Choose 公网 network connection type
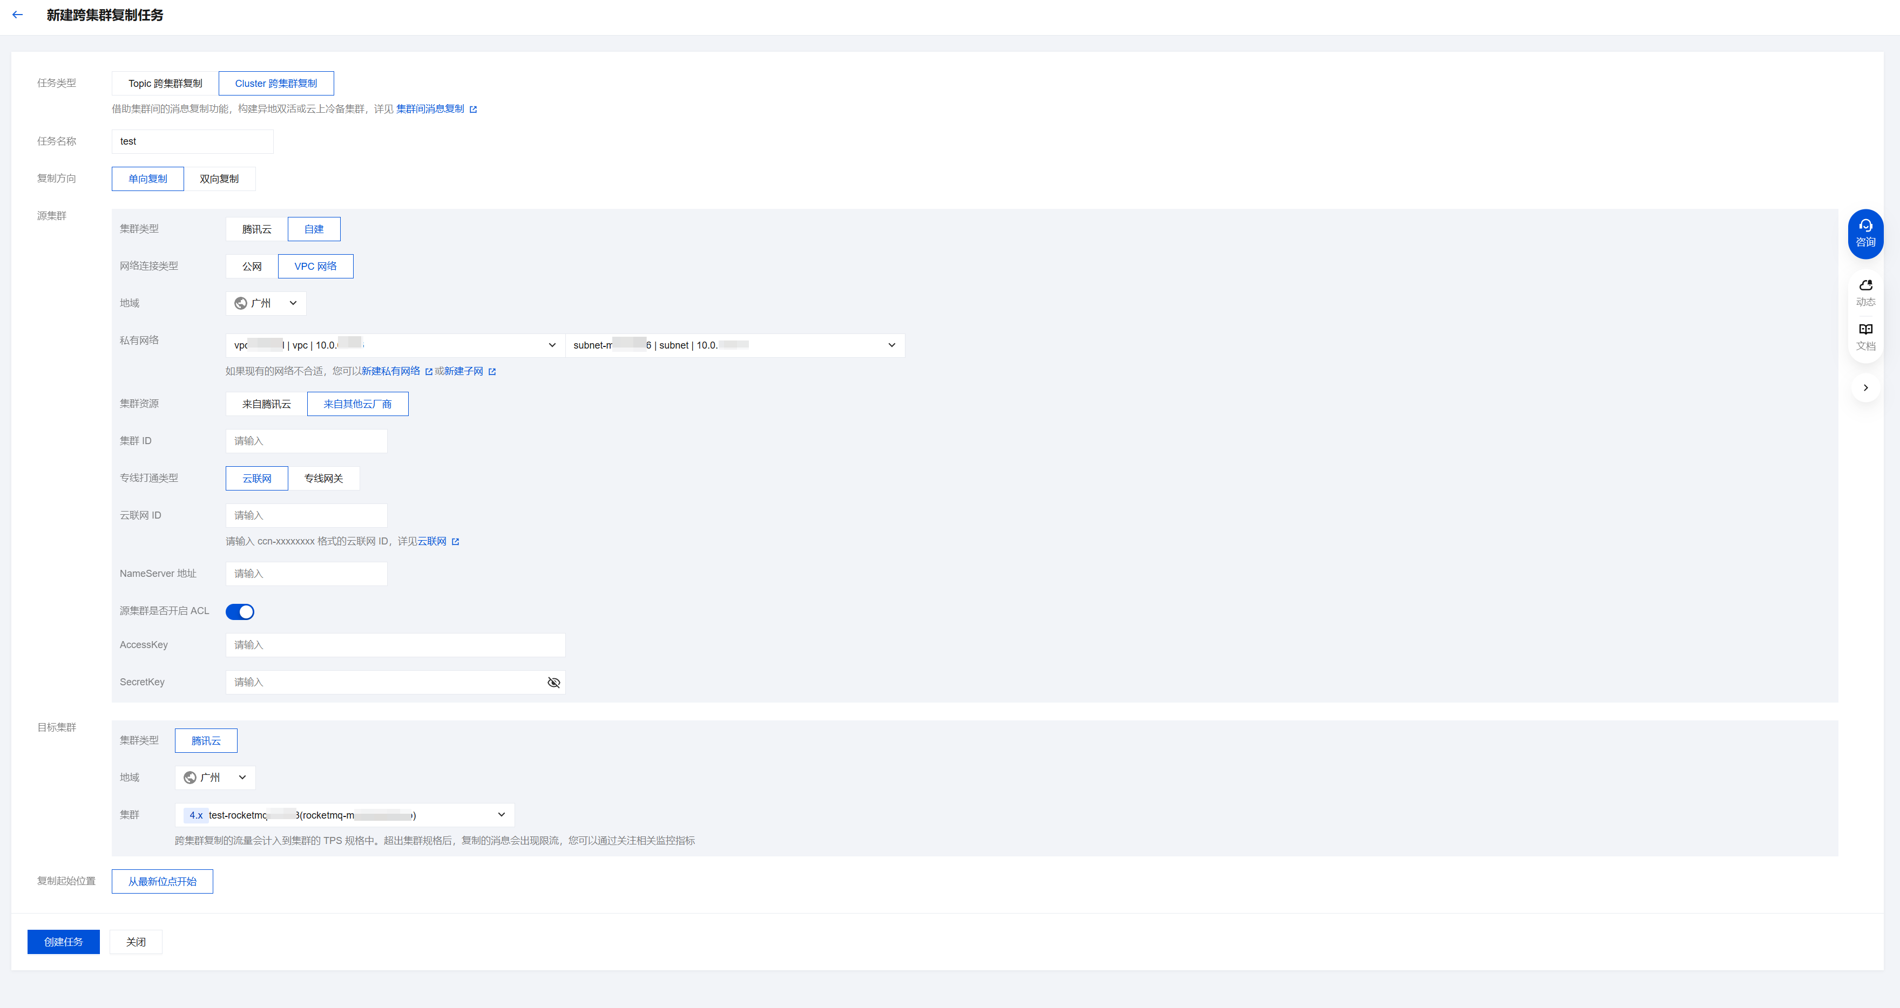The width and height of the screenshot is (1900, 1008). [x=252, y=267]
